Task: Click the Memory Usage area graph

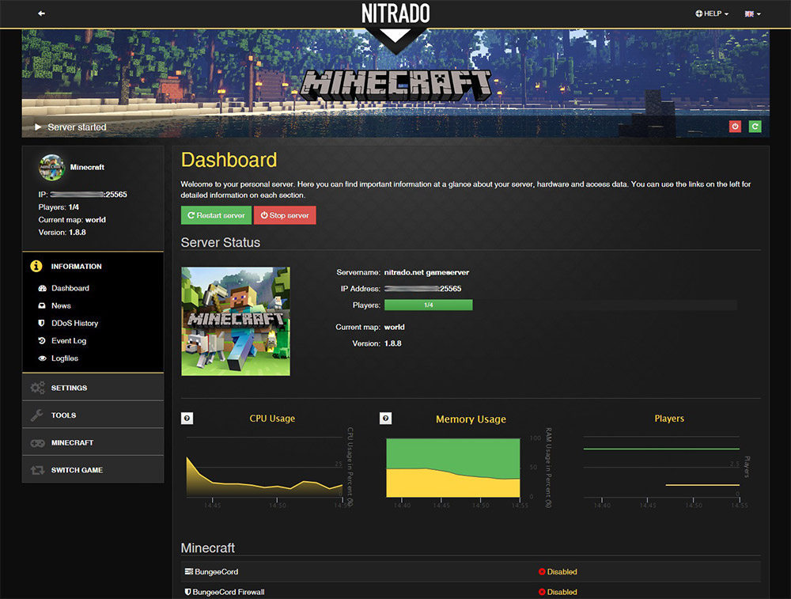Action: (x=453, y=468)
